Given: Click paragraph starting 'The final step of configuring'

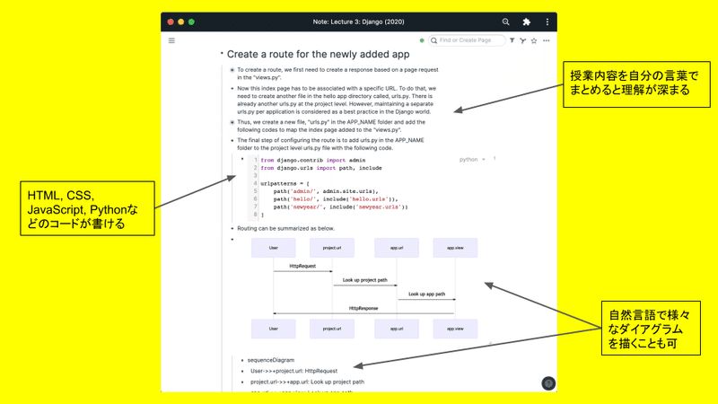Looking at the screenshot, I should pyautogui.click(x=330, y=145).
